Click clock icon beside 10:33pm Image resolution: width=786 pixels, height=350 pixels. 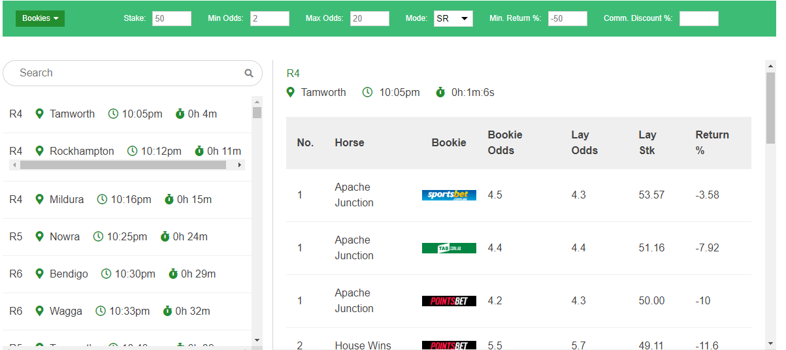[101, 311]
